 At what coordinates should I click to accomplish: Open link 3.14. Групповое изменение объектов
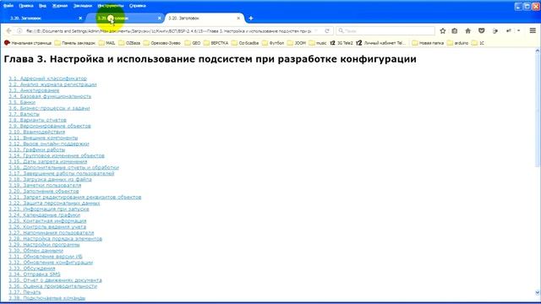[57, 155]
